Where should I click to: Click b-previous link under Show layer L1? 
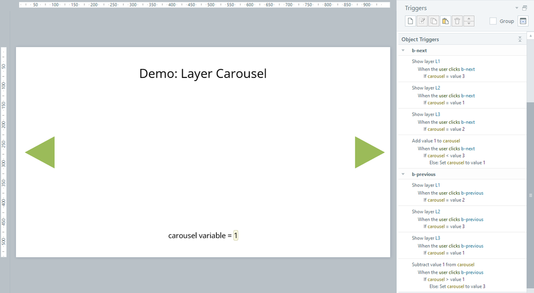473,193
